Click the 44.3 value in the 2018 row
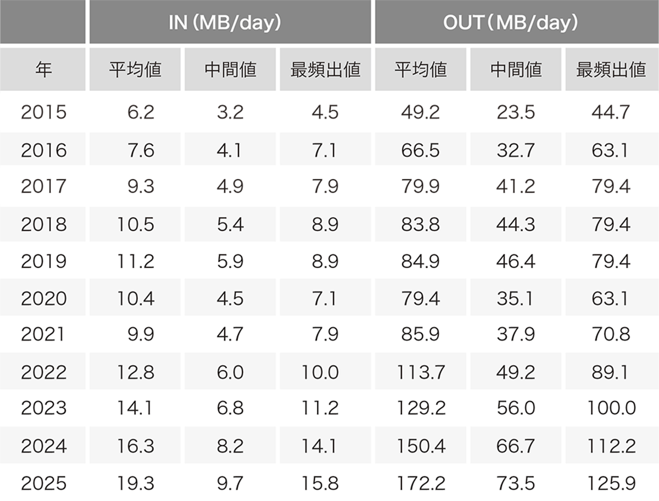 click(x=516, y=224)
